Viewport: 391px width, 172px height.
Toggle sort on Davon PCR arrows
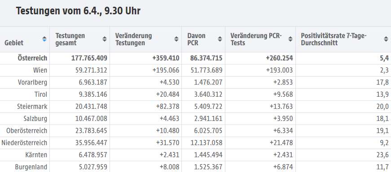pos(220,39)
